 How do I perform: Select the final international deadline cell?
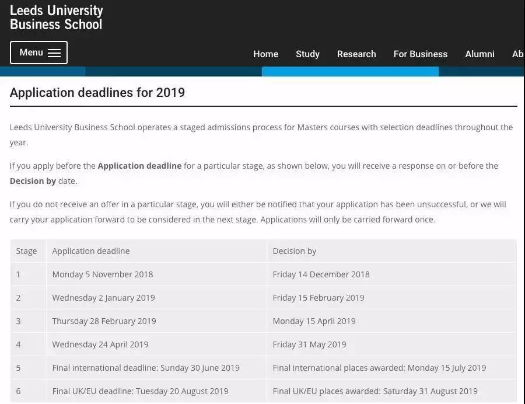[x=157, y=368]
